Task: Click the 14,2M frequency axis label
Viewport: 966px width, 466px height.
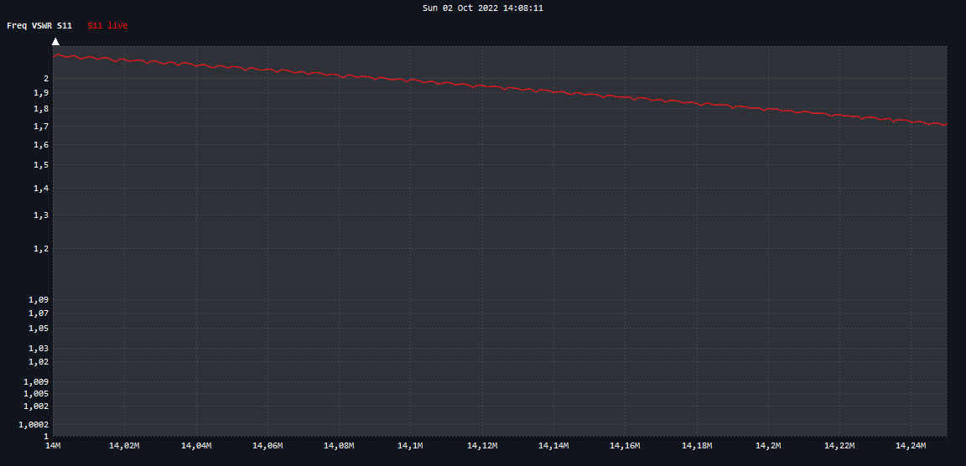Action: tap(768, 445)
